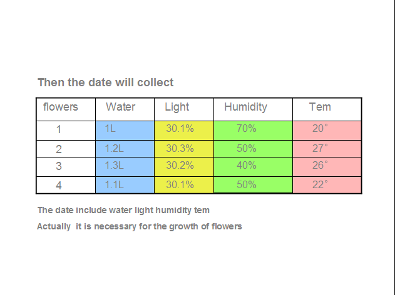395x295 pixels.
Task: Select the 'Water' header cell
Action: 125,109
